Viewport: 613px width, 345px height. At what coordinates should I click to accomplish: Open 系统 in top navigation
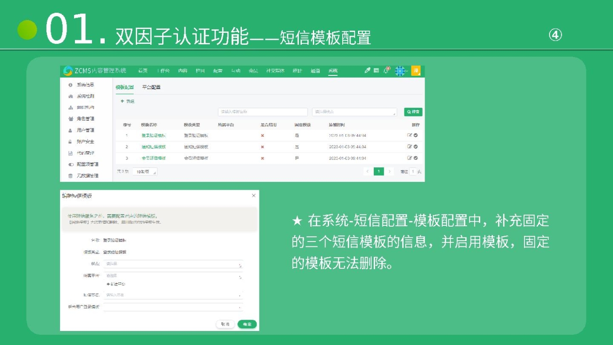[x=333, y=71]
